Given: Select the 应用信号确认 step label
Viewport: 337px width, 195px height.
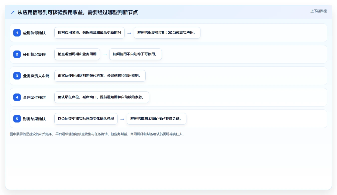Looking at the screenshot, I should [34, 33].
